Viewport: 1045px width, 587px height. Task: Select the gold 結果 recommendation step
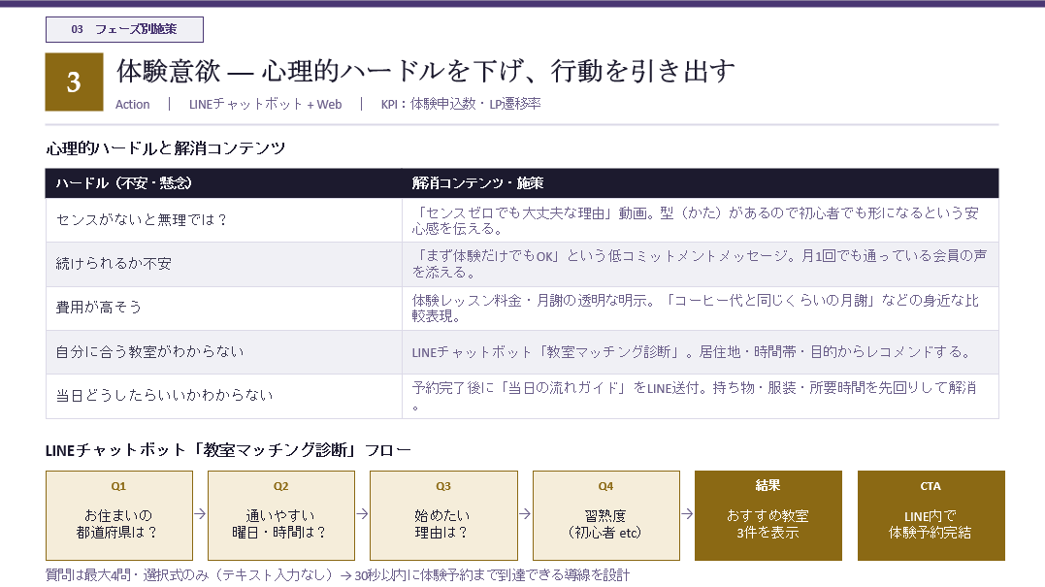768,515
